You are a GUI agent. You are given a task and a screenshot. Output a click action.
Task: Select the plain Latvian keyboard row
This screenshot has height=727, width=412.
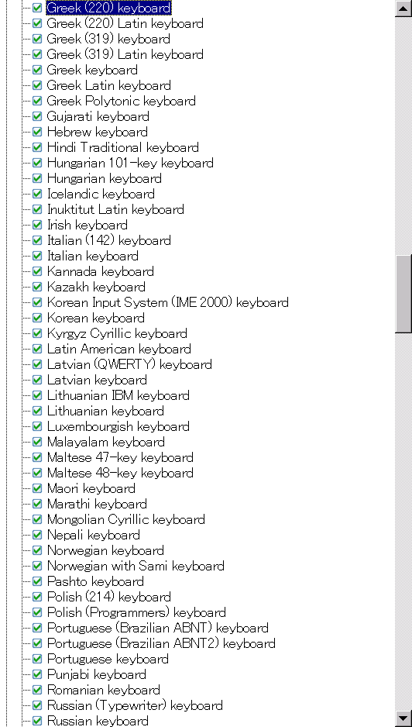tap(97, 380)
